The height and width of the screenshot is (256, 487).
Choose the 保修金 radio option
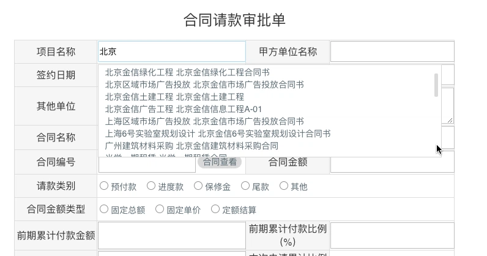pyautogui.click(x=198, y=186)
